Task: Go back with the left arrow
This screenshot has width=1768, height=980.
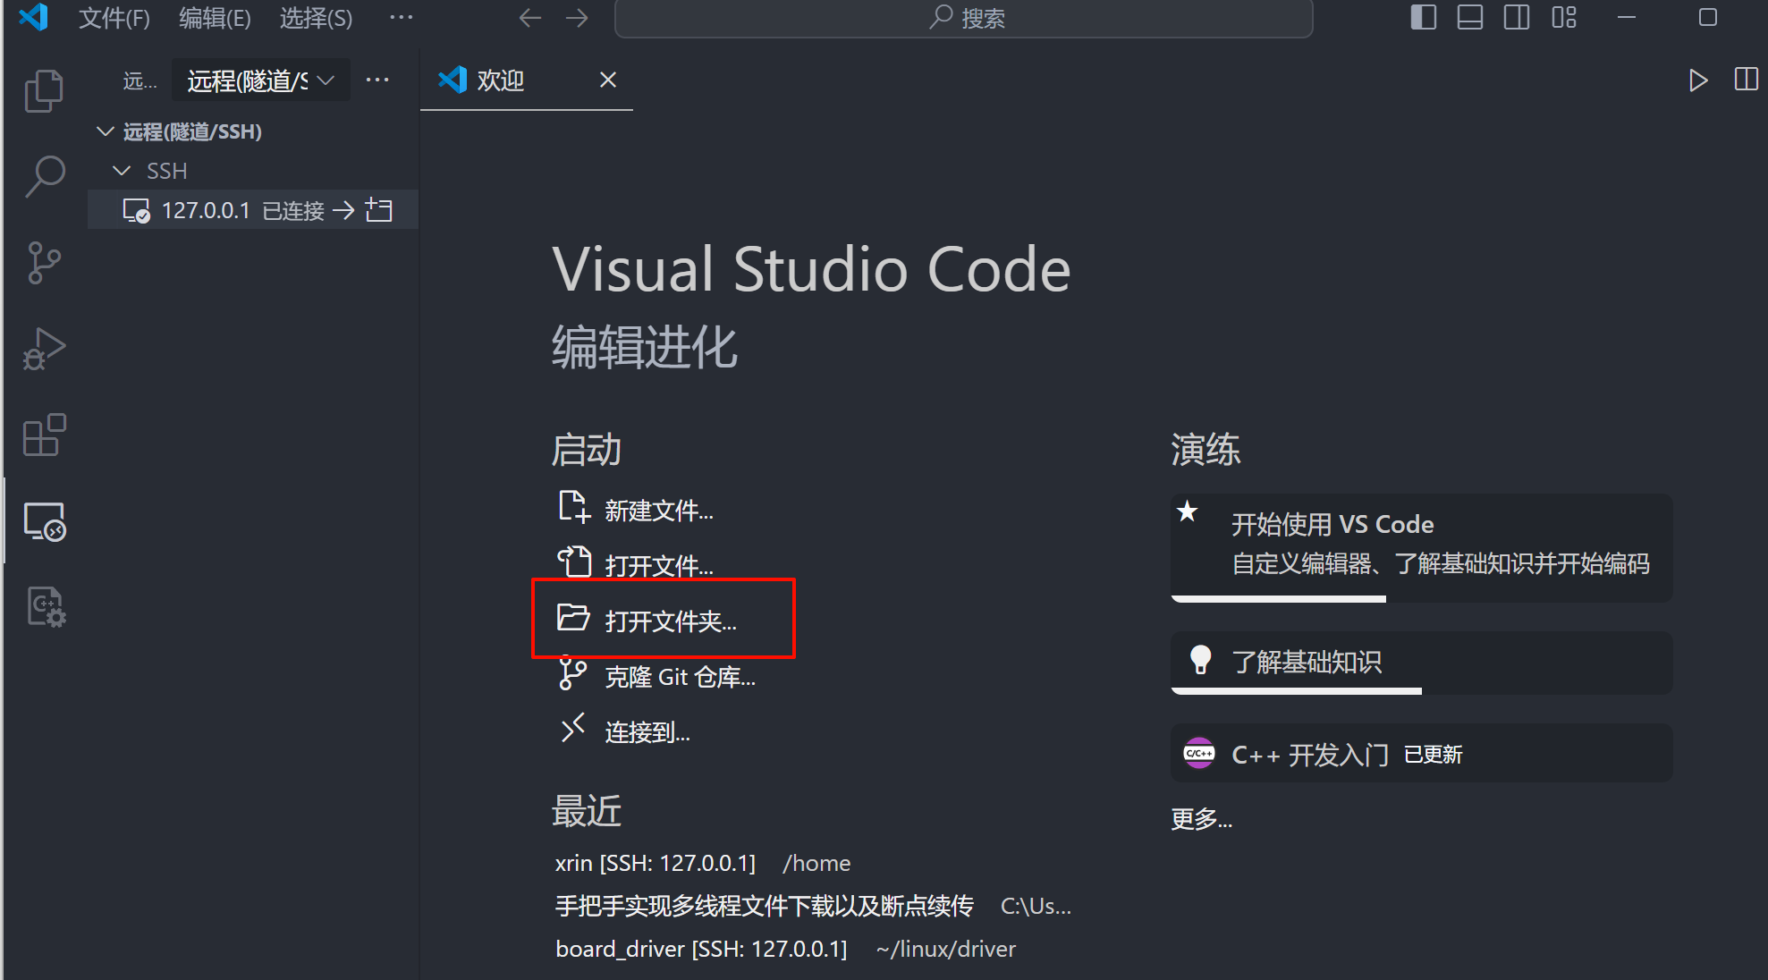Action: coord(530,18)
